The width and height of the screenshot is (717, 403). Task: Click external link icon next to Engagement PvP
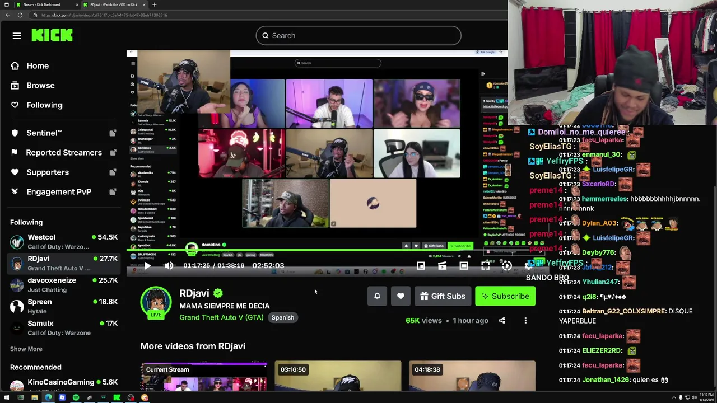(x=113, y=192)
